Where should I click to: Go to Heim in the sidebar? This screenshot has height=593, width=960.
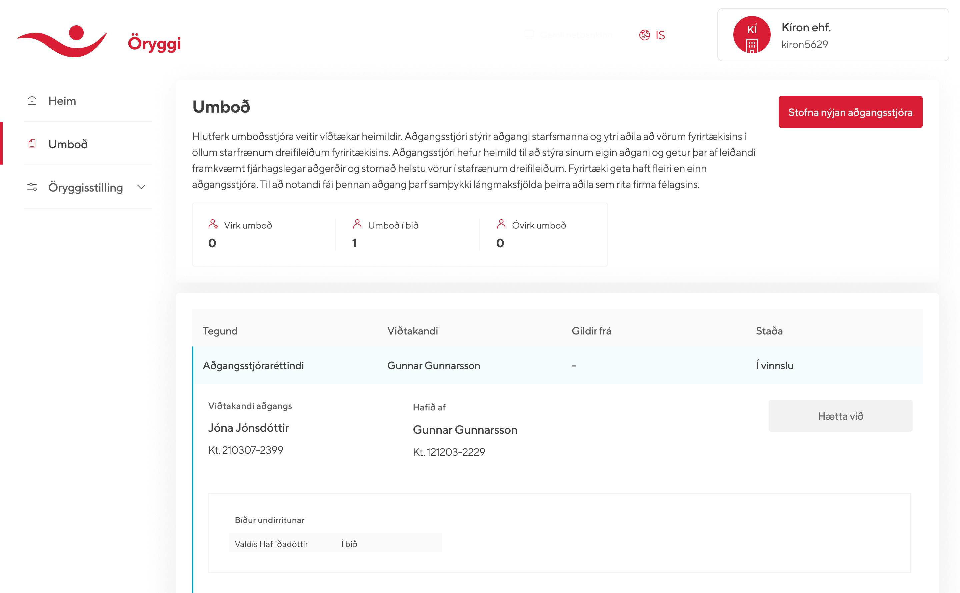62,101
